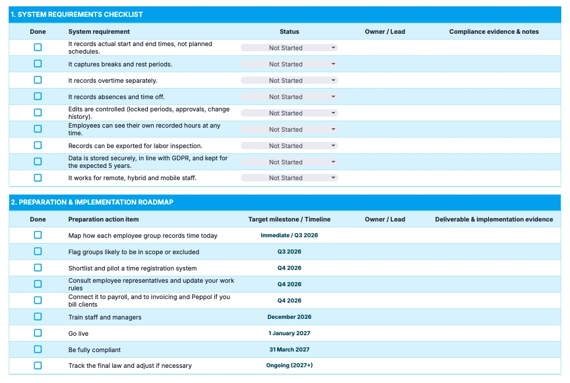Select Q4 2026 milestone for consult employee representatives
Screen dimensions: 570x383
coord(289,284)
